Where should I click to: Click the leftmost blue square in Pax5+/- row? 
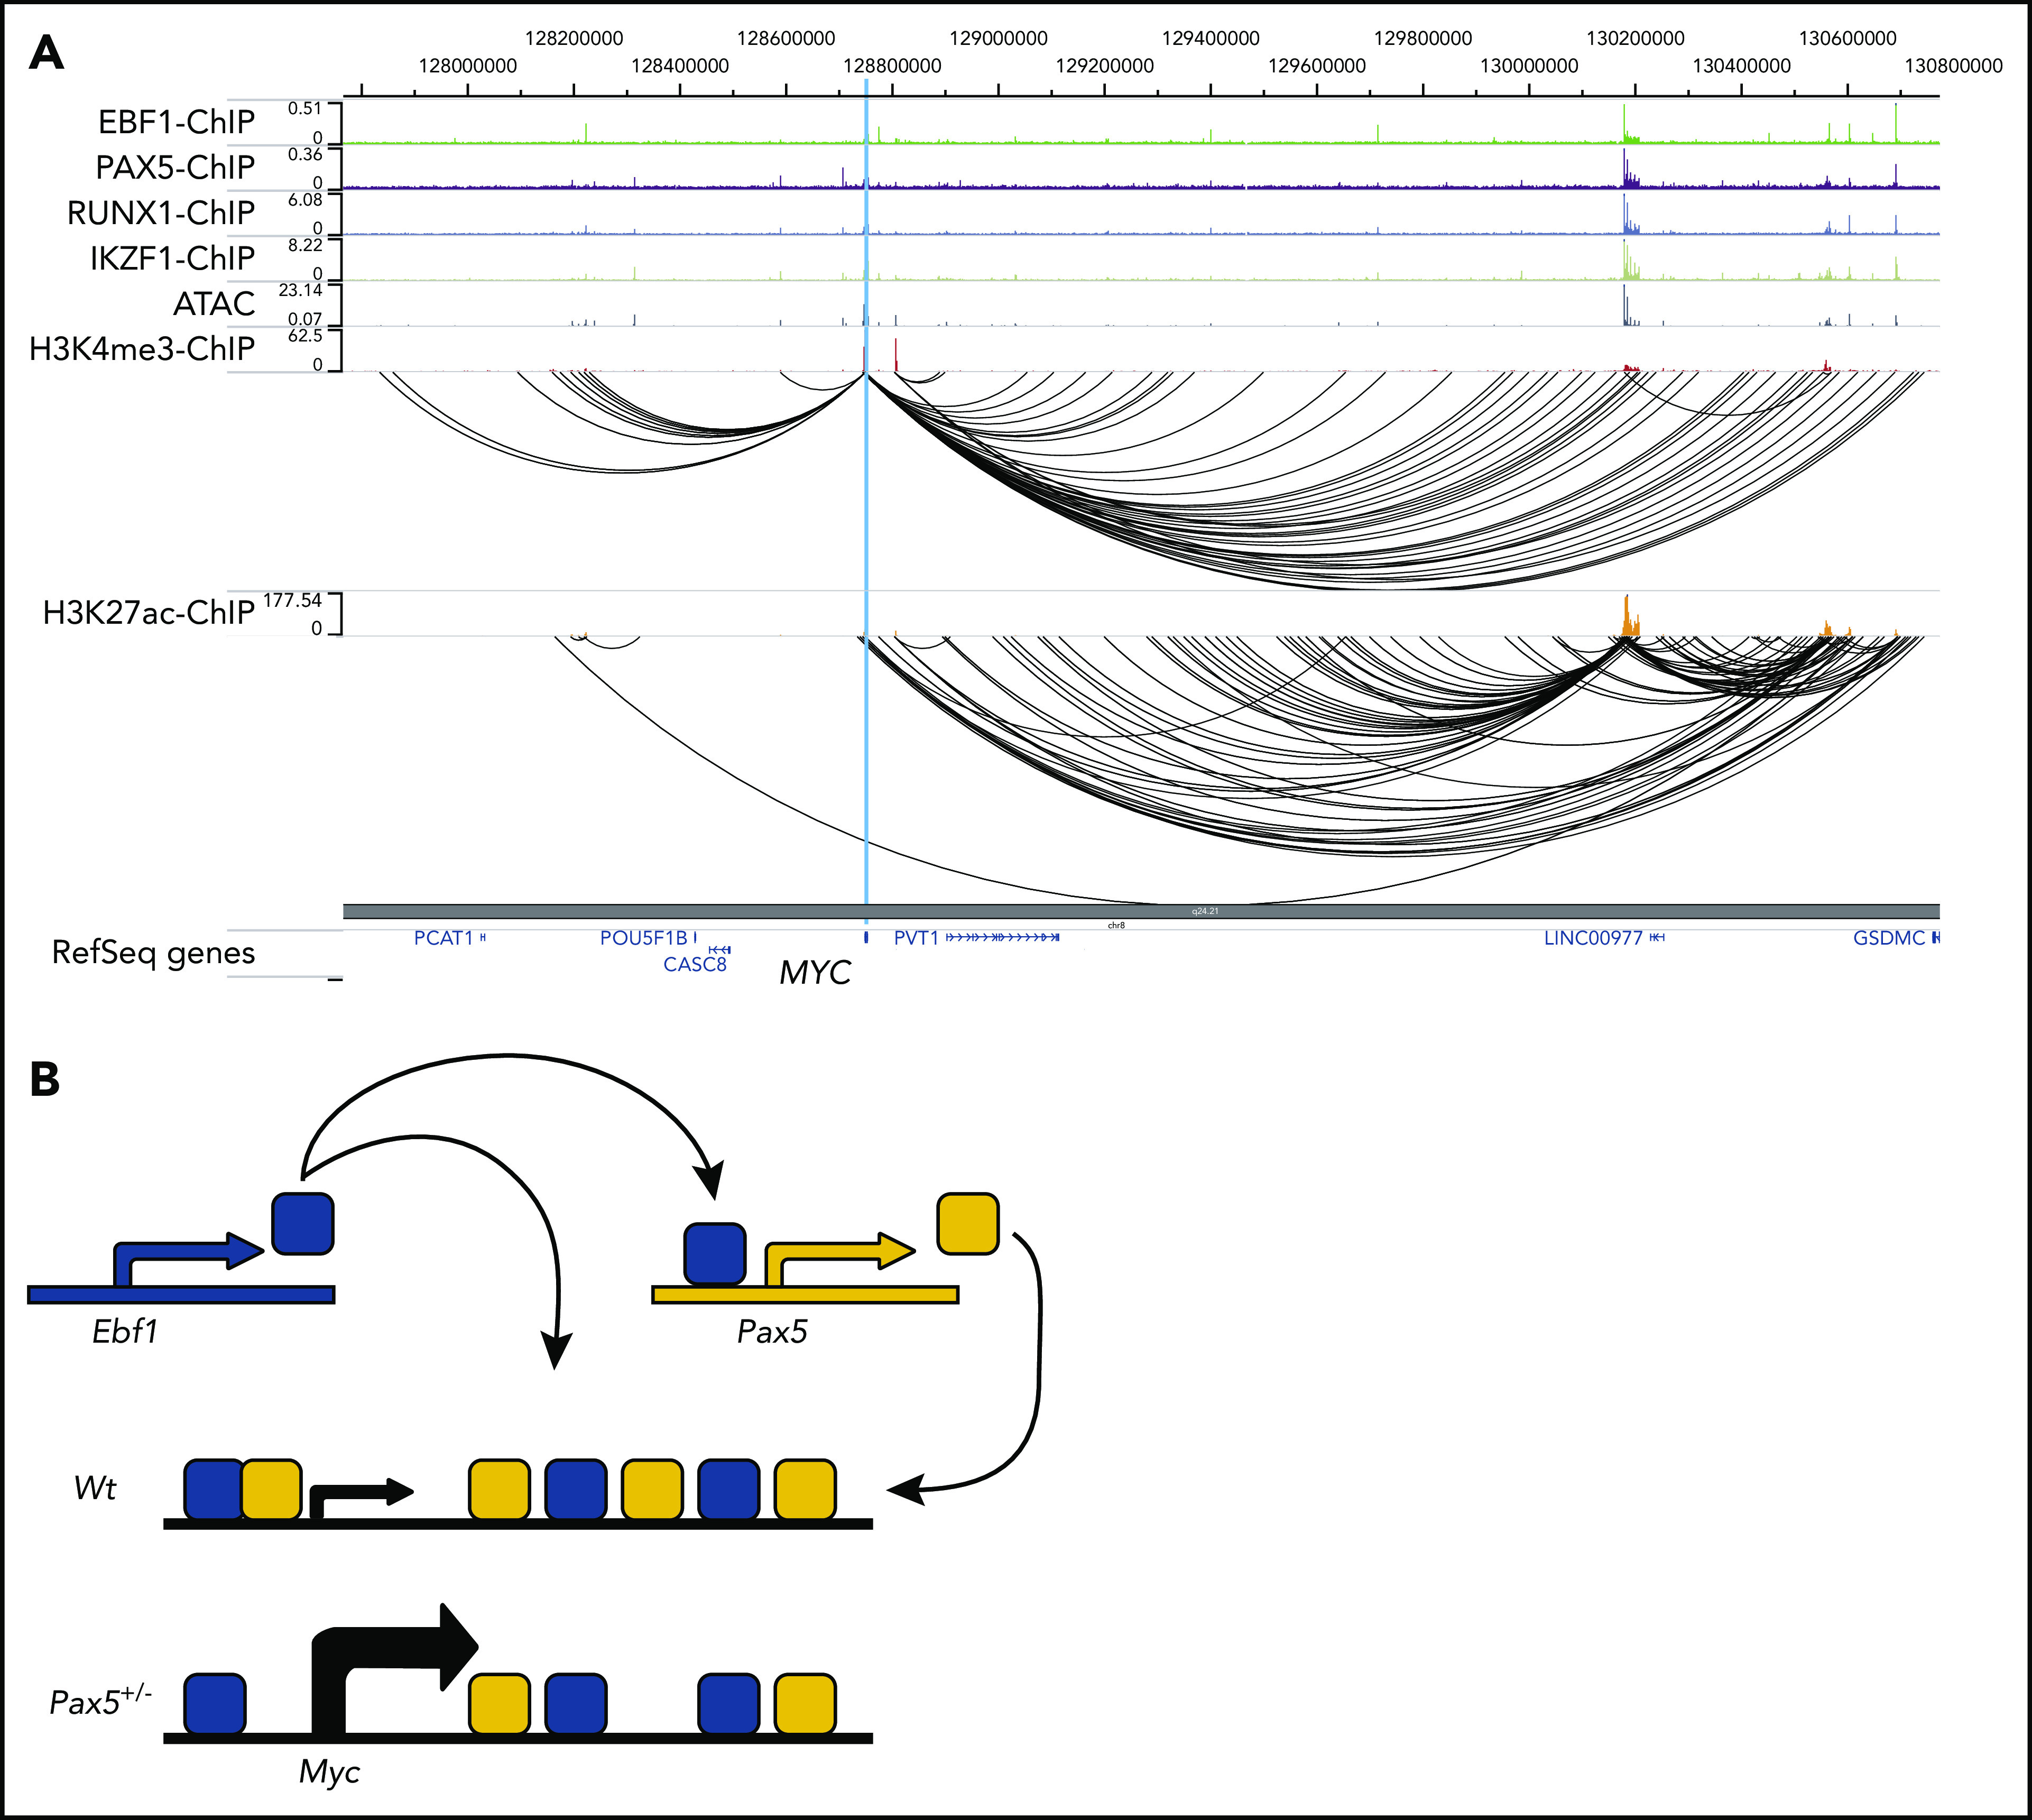(214, 1704)
